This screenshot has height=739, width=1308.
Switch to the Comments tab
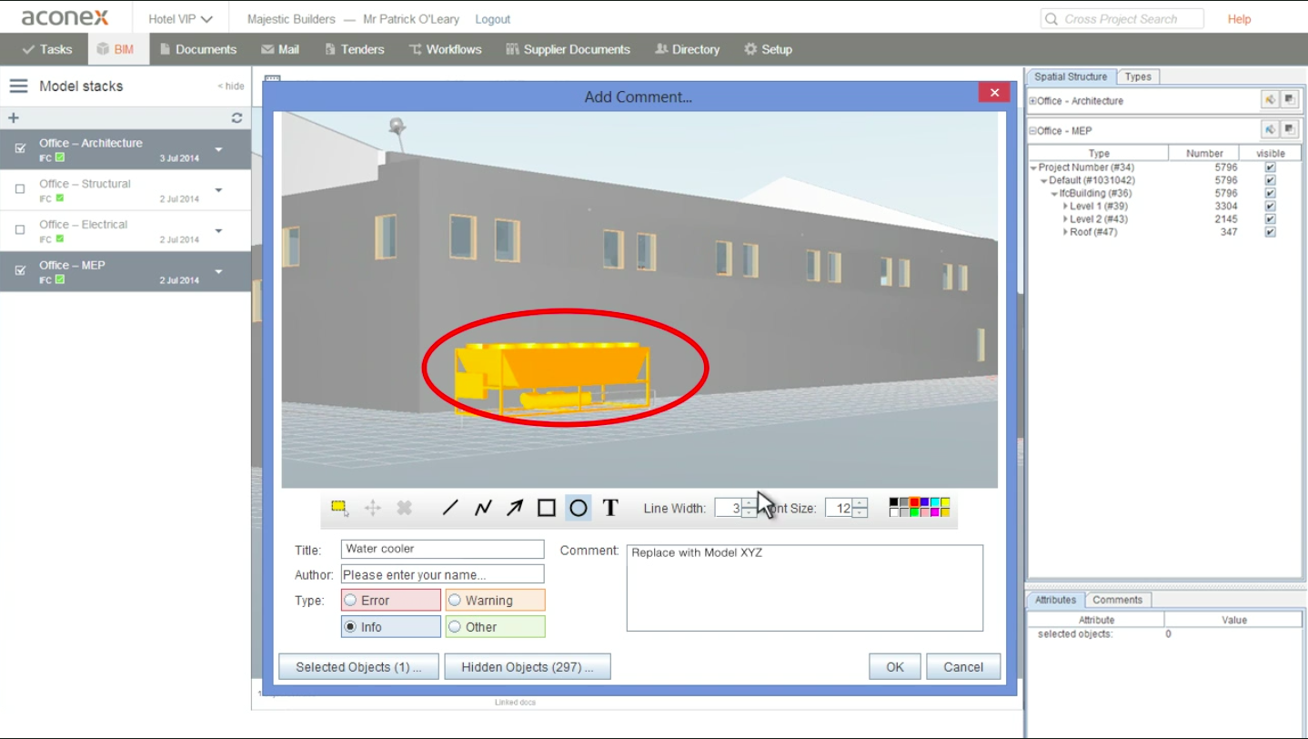[x=1117, y=600]
